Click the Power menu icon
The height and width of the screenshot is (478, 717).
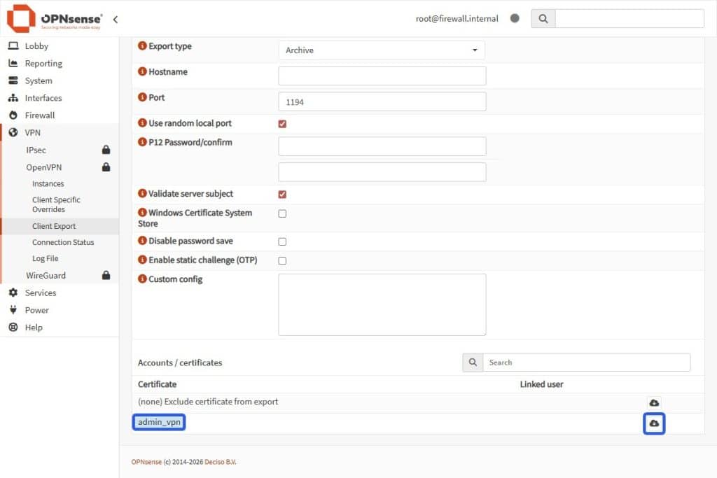[x=12, y=309]
